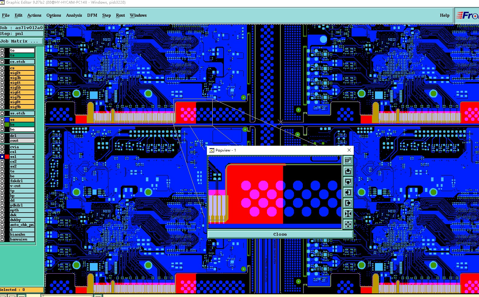Select layer name fzkdrl in layer list

tap(22, 181)
